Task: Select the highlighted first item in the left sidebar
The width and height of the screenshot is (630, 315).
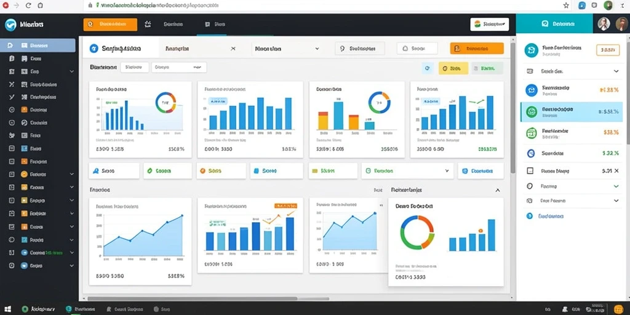Action: click(x=38, y=46)
